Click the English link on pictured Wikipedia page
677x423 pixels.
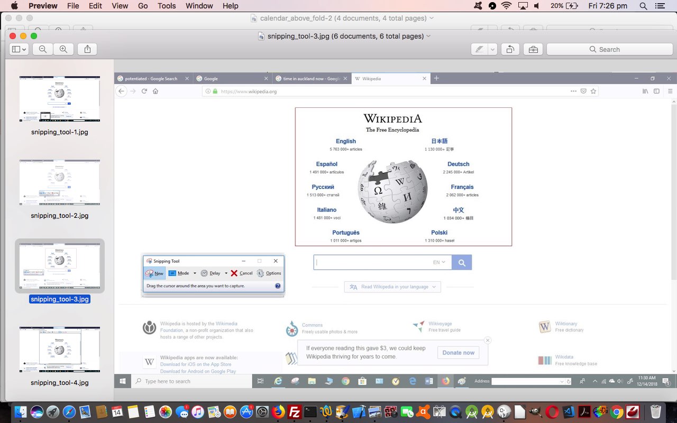tap(346, 141)
